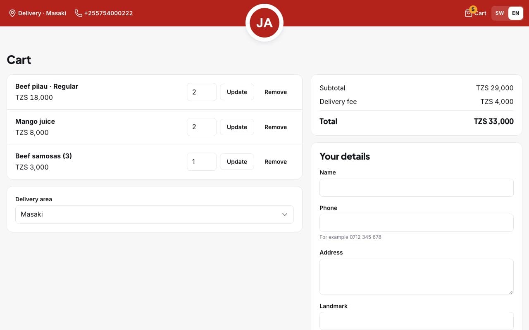Update the Mango juice quantity
This screenshot has width=529, height=330.
pos(237,127)
